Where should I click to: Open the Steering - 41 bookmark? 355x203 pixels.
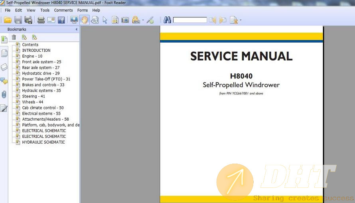pos(34,96)
